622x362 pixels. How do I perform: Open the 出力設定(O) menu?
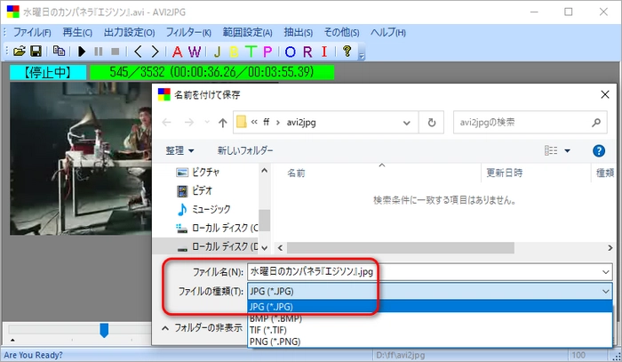click(130, 33)
